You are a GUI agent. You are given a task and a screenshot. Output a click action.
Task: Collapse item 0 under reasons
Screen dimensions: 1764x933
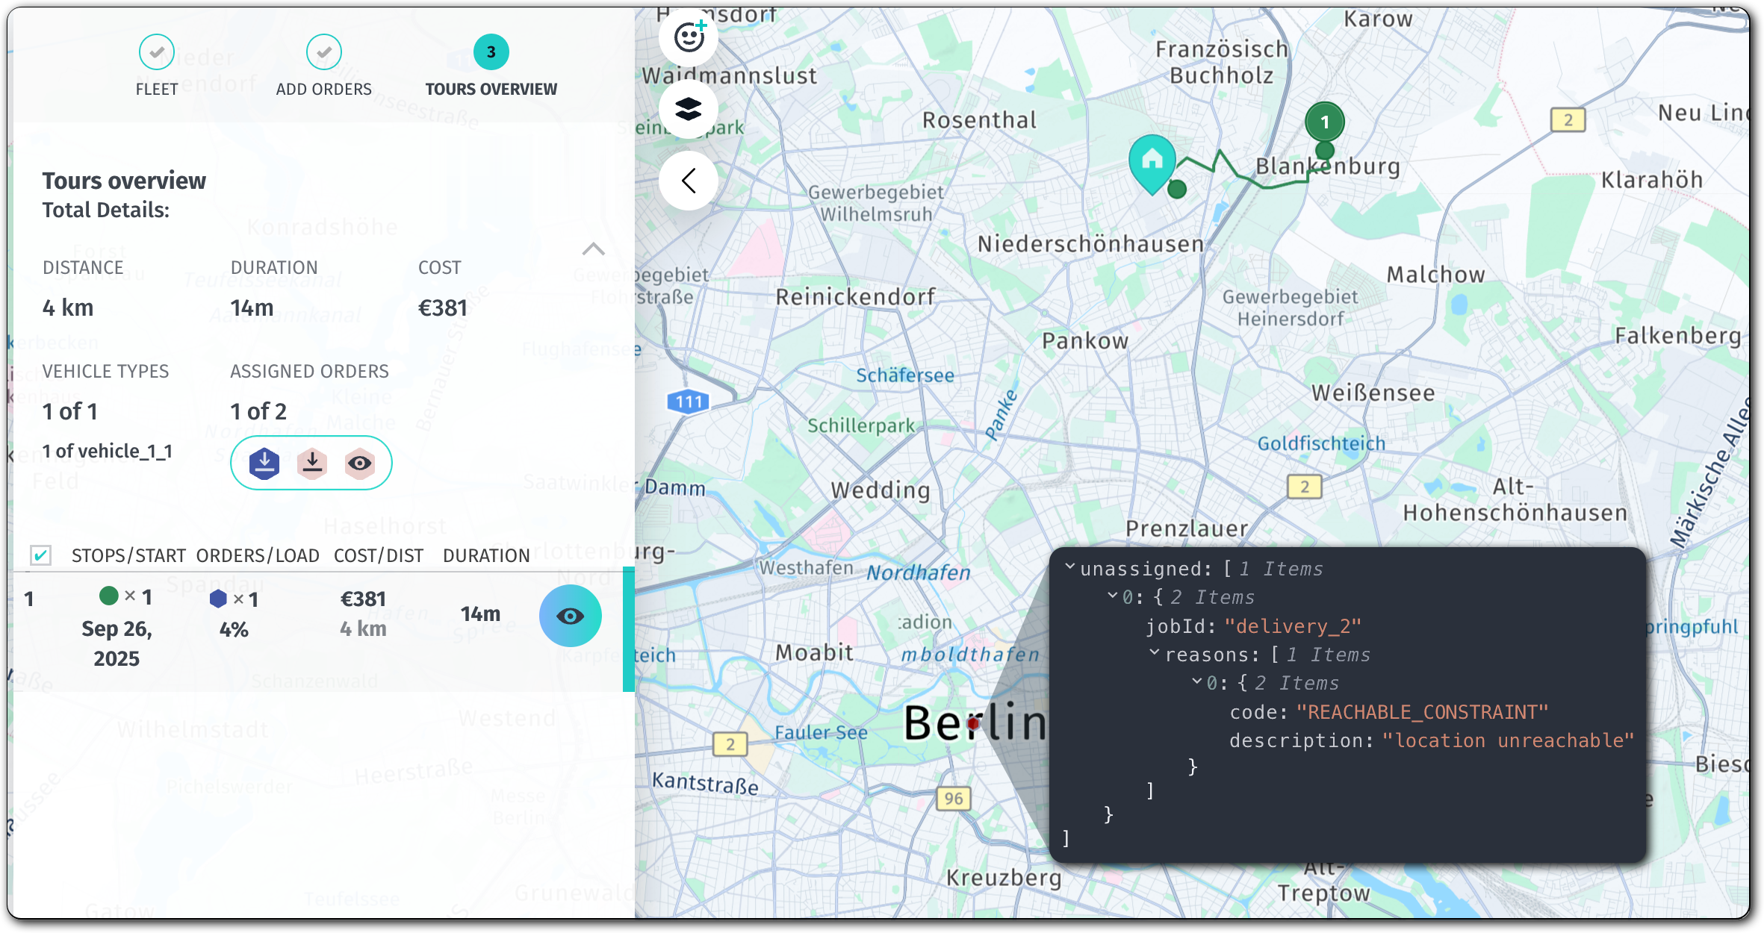click(x=1197, y=681)
